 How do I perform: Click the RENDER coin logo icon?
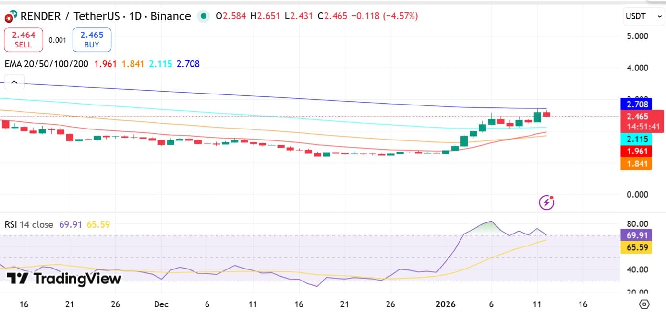[x=10, y=17]
